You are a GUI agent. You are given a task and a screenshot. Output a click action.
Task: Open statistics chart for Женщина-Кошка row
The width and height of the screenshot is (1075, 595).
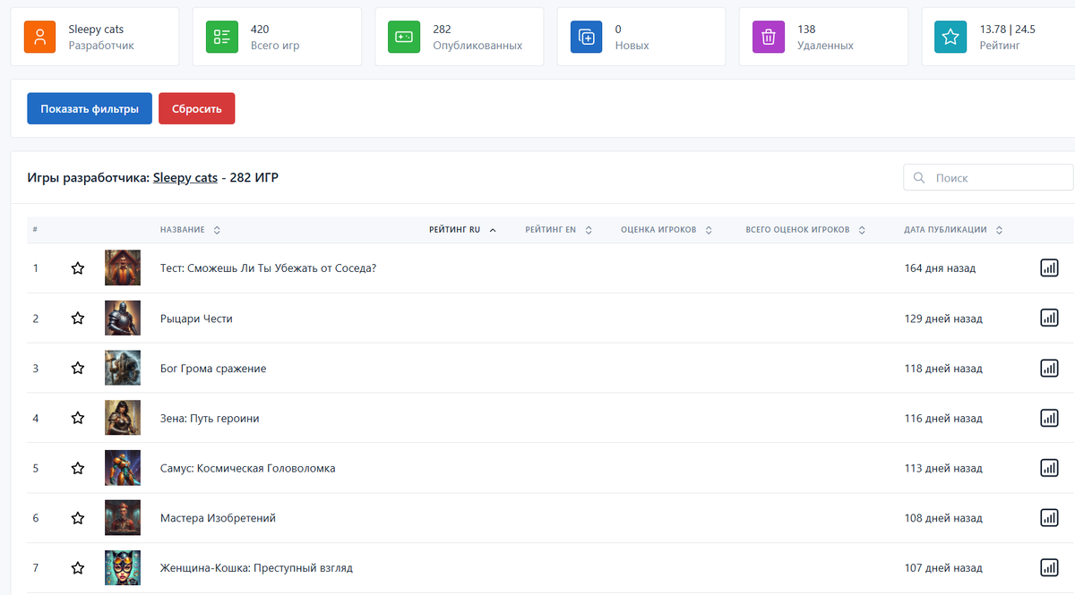(x=1049, y=567)
